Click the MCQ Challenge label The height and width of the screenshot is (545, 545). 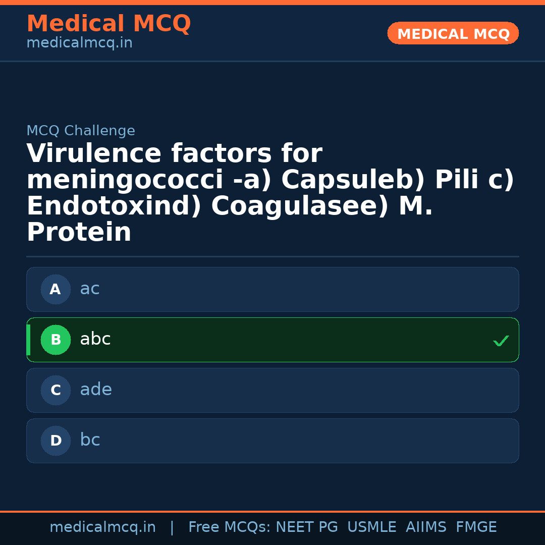[81, 131]
